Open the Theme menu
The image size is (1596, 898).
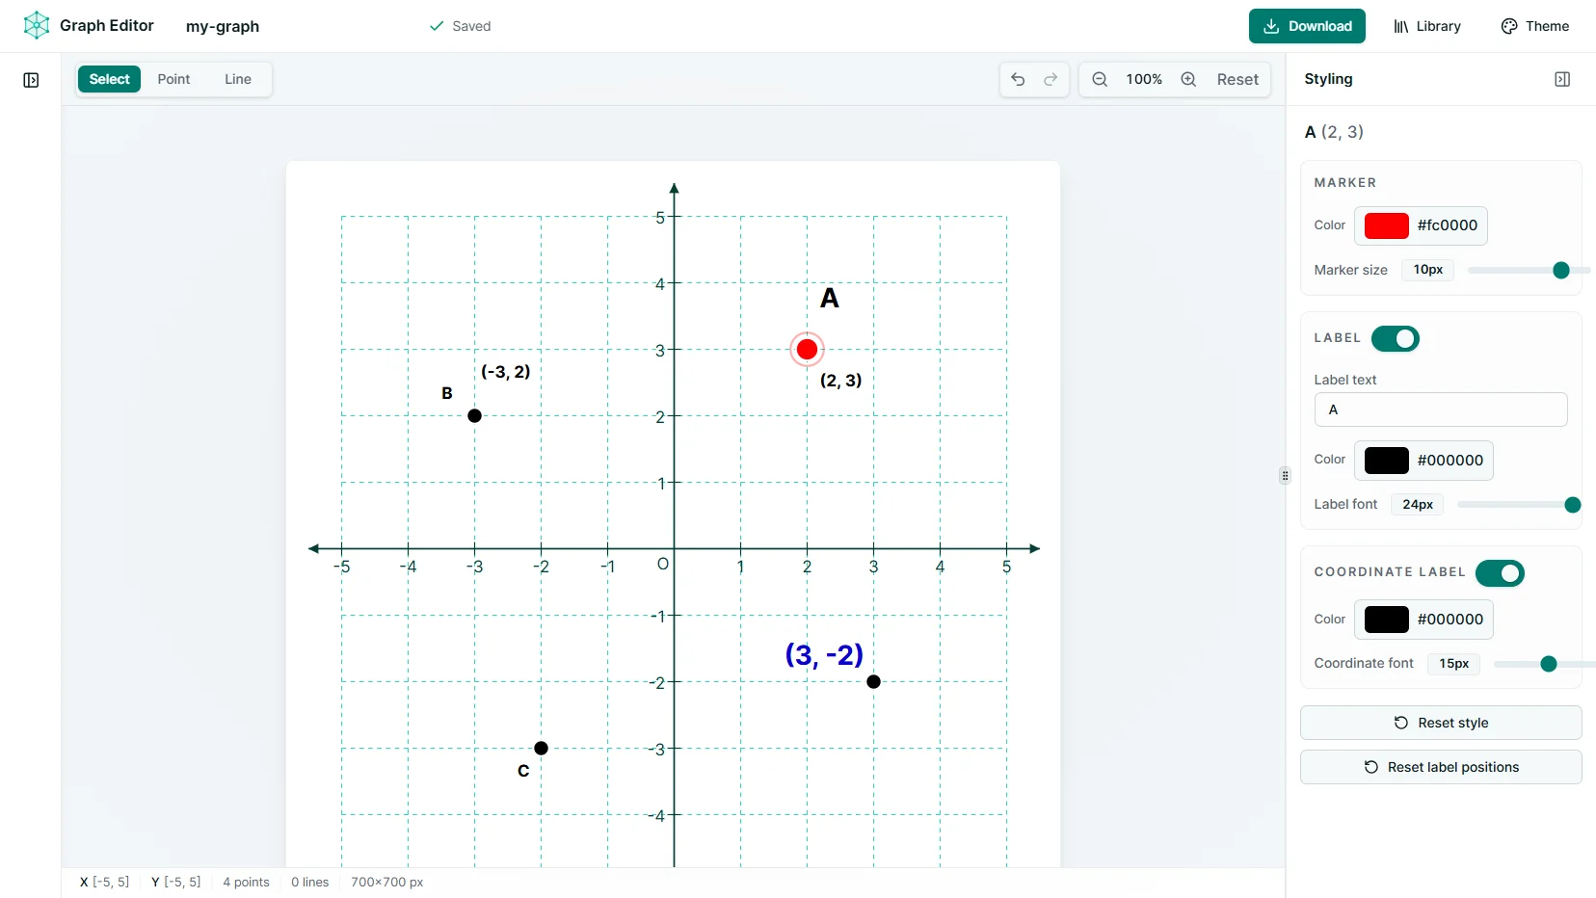(1534, 26)
